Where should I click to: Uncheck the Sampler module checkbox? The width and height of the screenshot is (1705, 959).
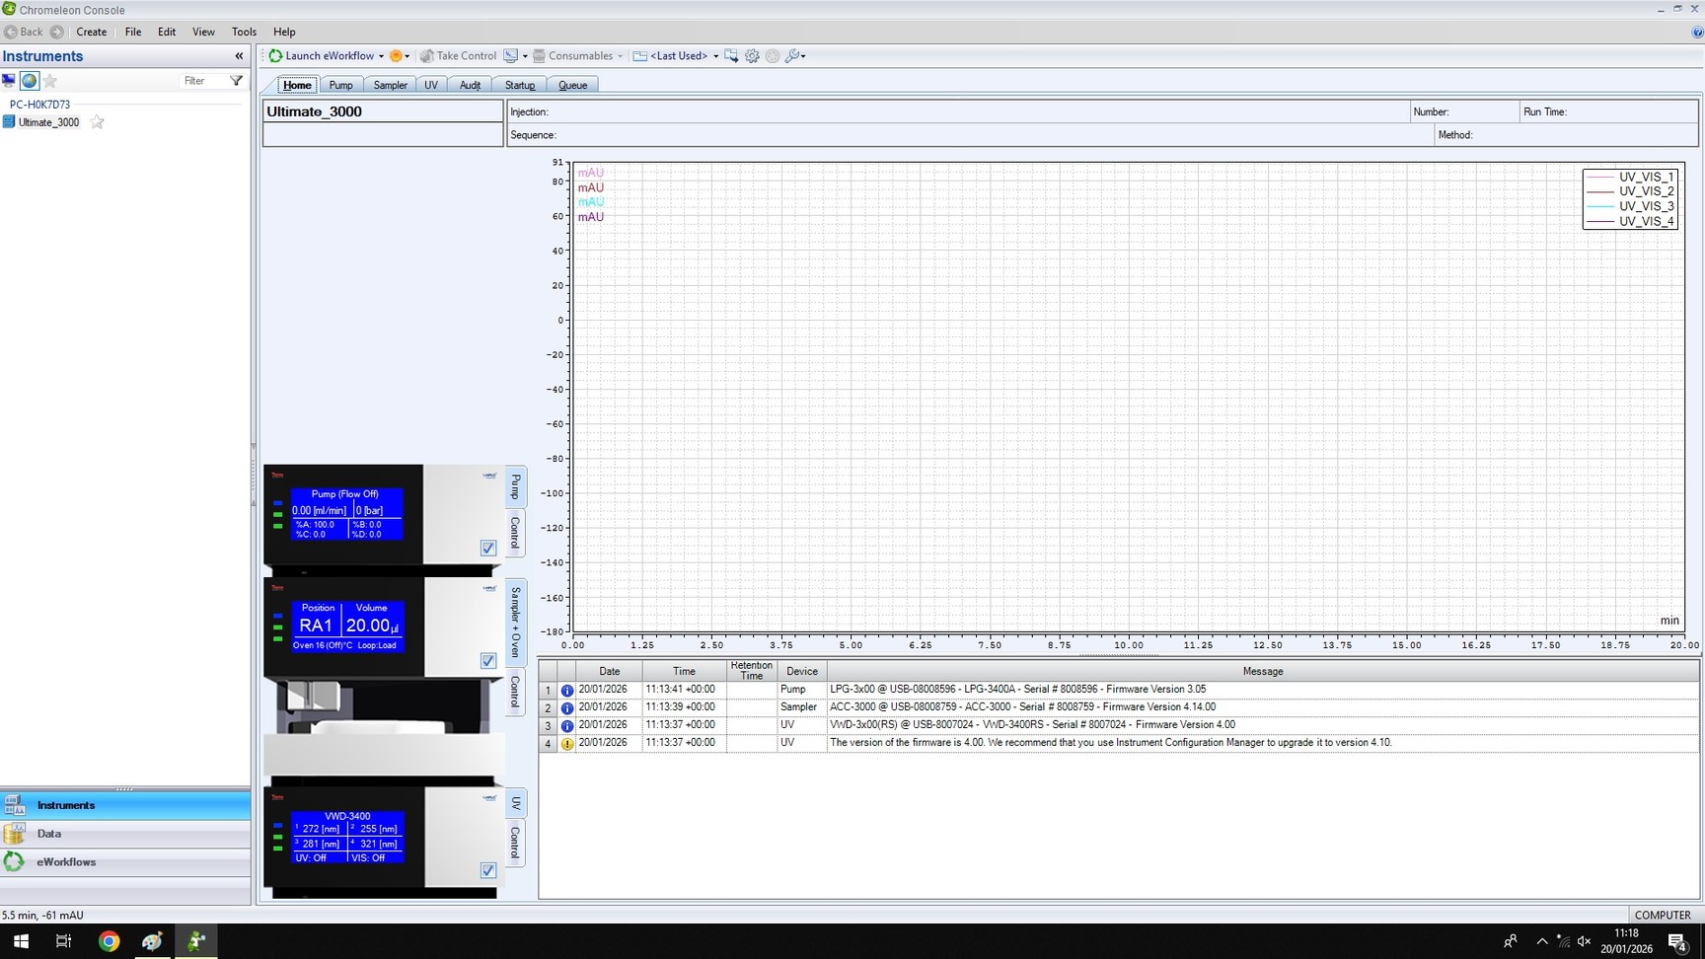[x=487, y=661]
